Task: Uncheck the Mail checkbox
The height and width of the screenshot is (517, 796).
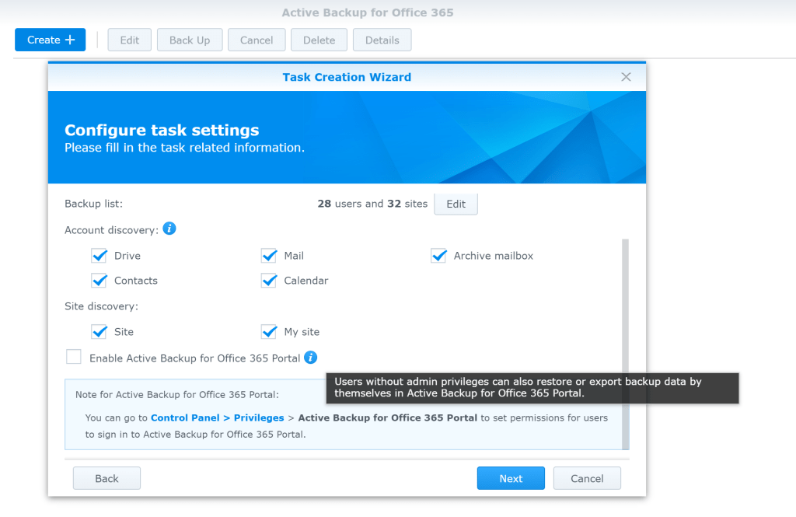Action: click(x=269, y=256)
